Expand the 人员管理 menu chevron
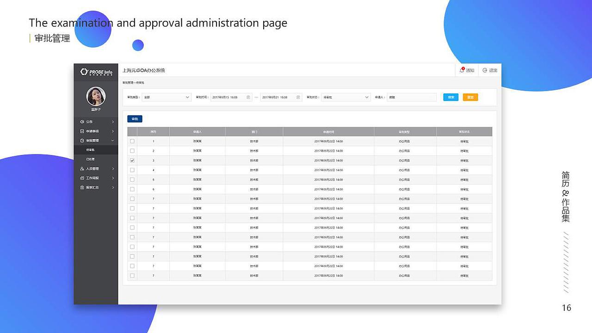This screenshot has height=333, width=592. [113, 169]
